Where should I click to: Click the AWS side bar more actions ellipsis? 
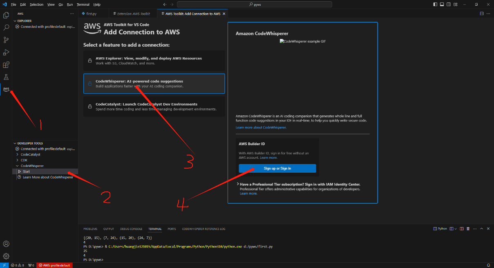point(72,14)
